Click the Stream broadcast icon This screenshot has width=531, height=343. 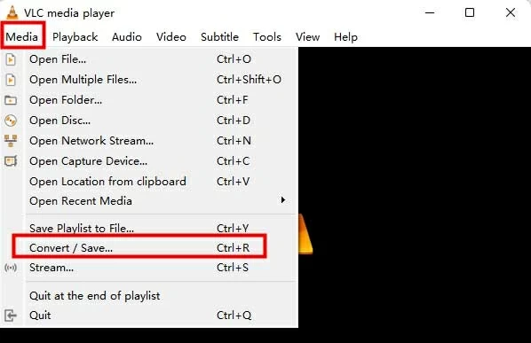pyautogui.click(x=11, y=268)
